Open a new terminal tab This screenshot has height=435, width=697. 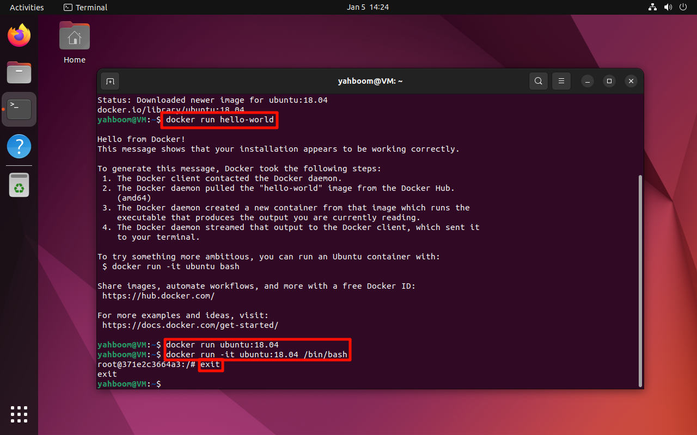[x=110, y=82]
